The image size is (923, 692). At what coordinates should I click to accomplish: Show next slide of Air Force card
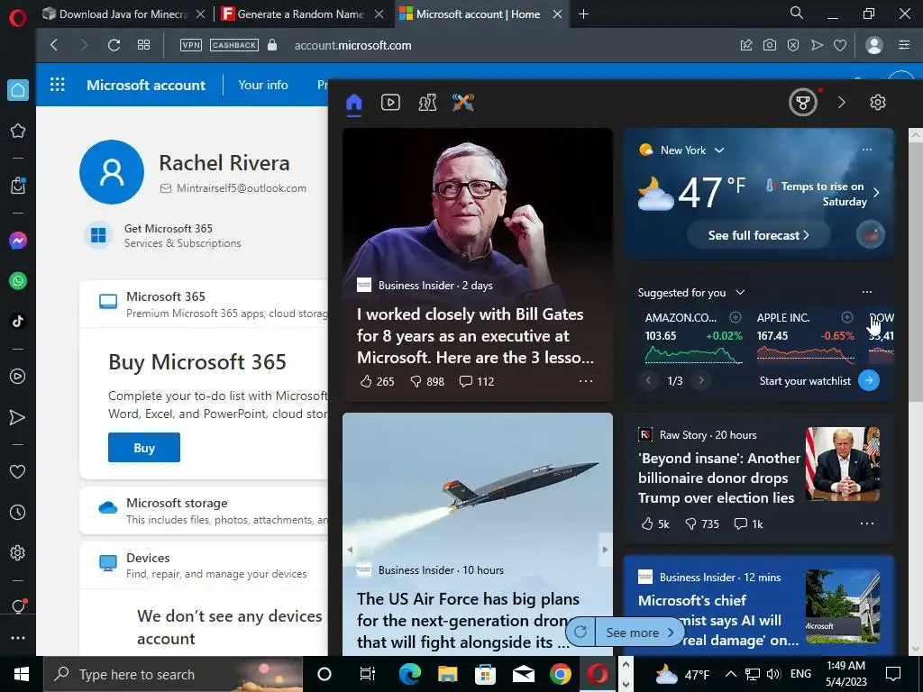point(605,550)
